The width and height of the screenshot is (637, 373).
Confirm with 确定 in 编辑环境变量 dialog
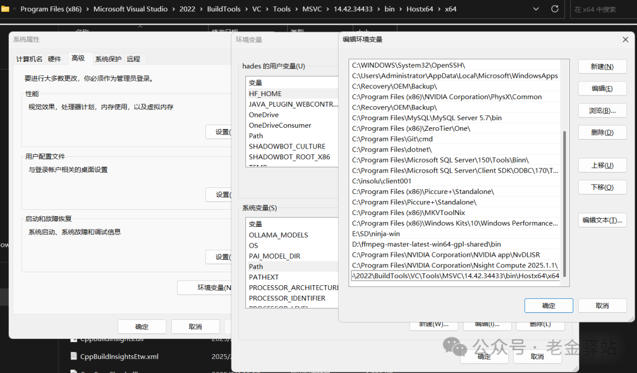coord(549,306)
